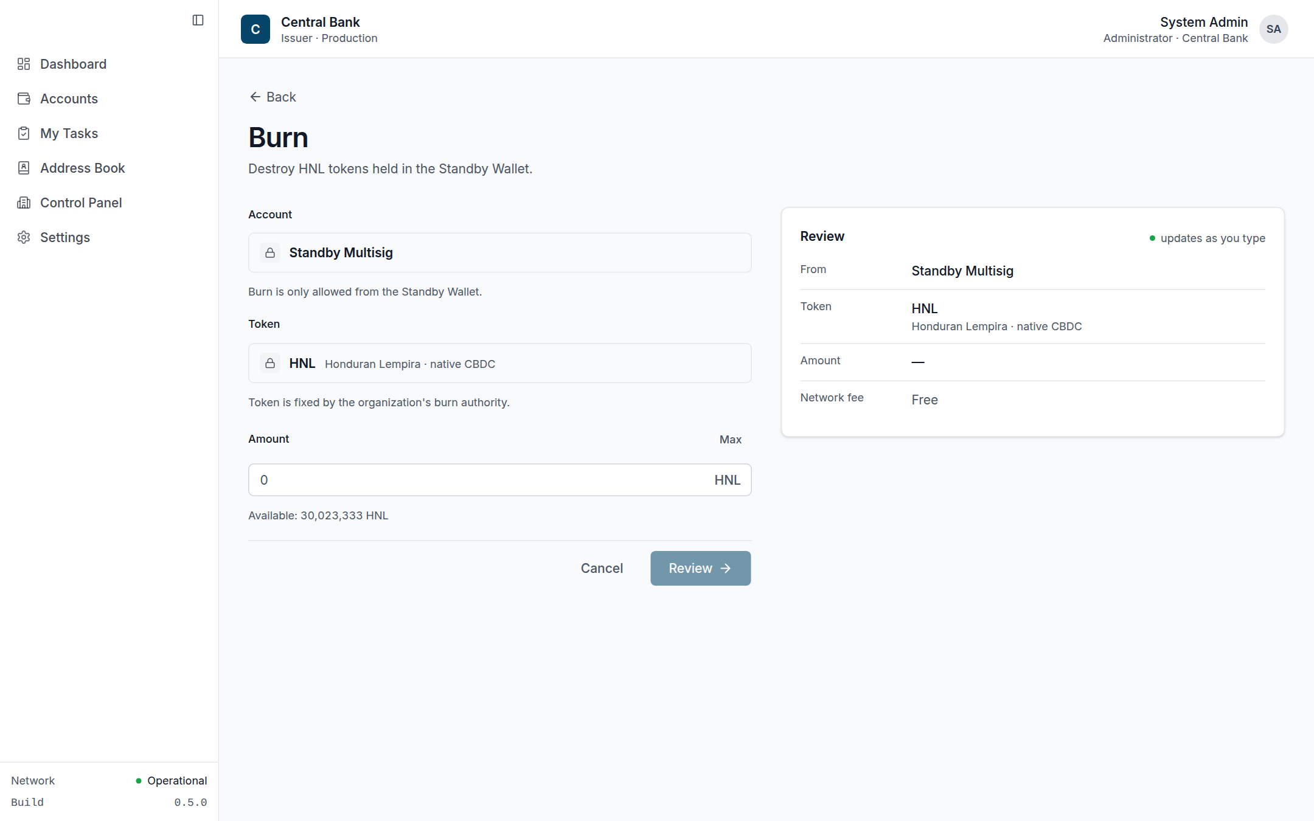Open Dashboard from the sidebar
Image resolution: width=1314 pixels, height=821 pixels.
109,64
